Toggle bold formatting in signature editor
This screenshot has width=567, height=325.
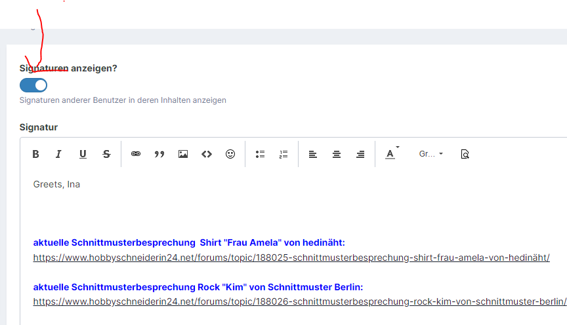[35, 154]
